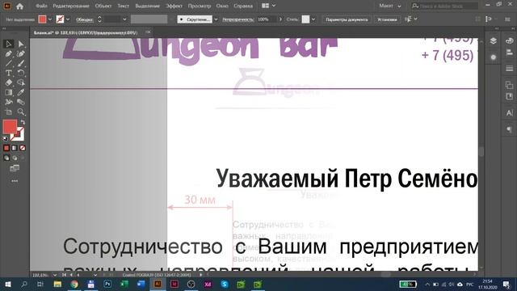Click the Непрозрачность opacity label link

pyautogui.click(x=237, y=19)
